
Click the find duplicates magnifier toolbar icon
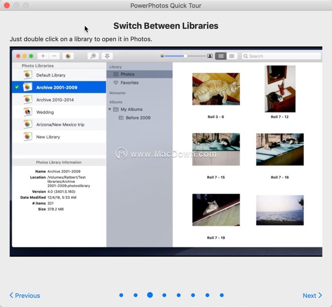click(x=93, y=56)
